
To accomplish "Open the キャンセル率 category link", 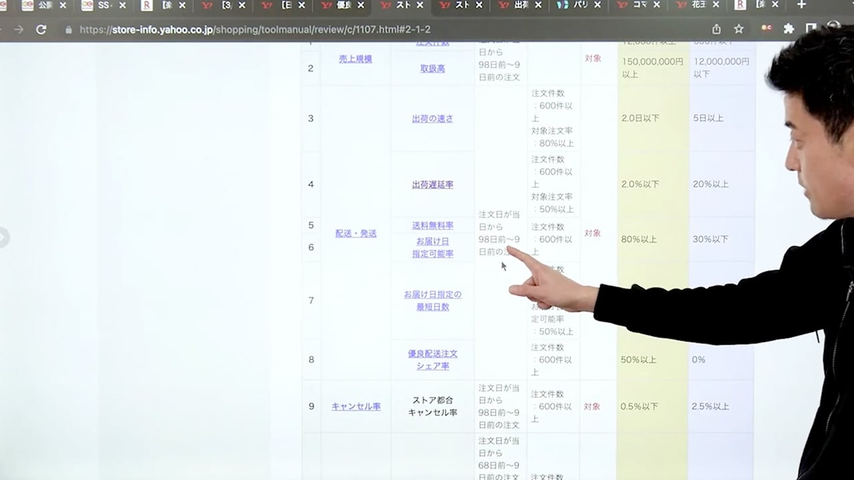I will [x=356, y=406].
